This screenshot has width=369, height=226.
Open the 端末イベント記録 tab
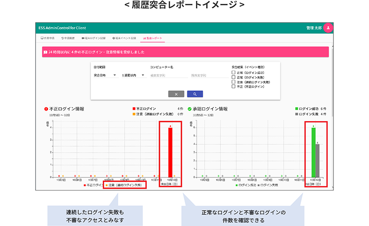tap(124, 38)
